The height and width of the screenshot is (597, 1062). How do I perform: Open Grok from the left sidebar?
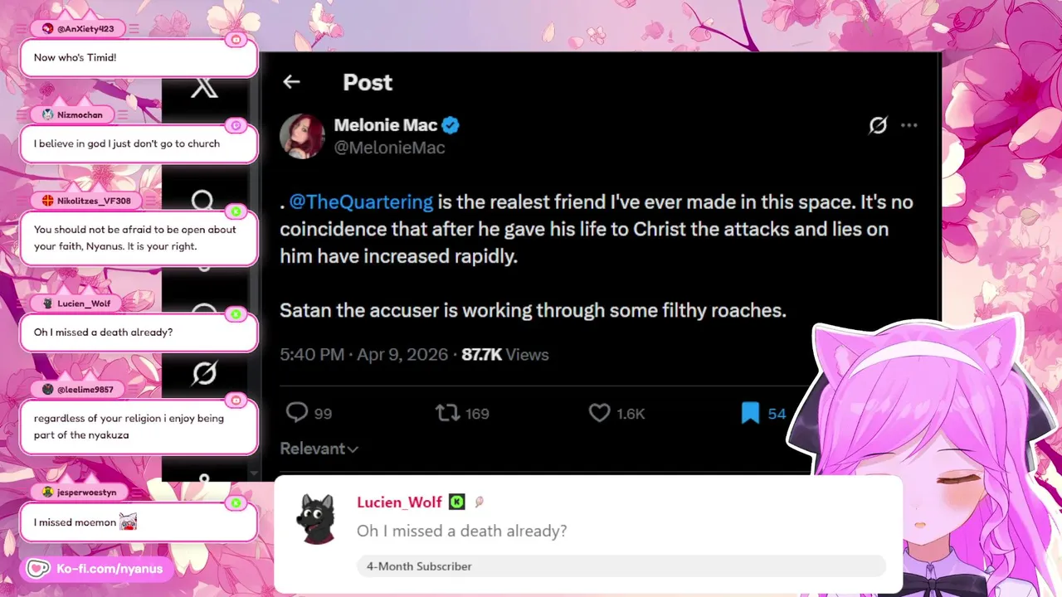204,374
